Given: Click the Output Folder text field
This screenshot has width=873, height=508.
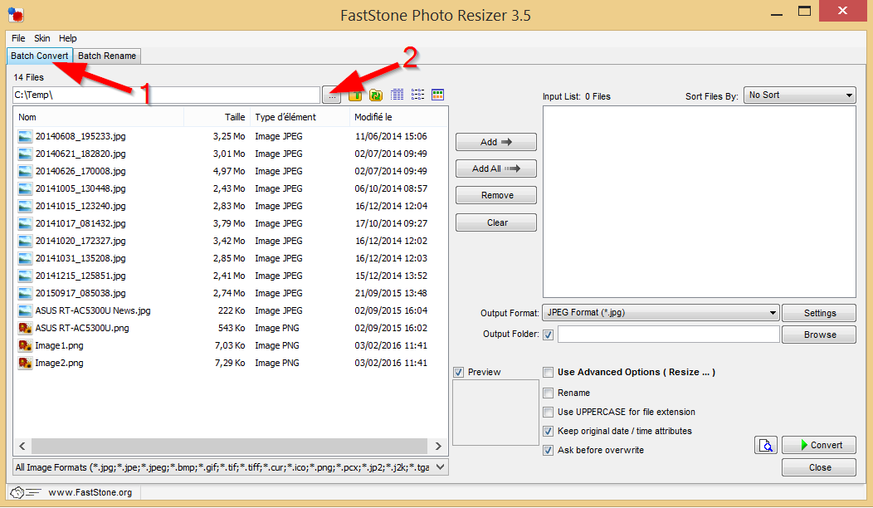Looking at the screenshot, I should click(x=669, y=335).
